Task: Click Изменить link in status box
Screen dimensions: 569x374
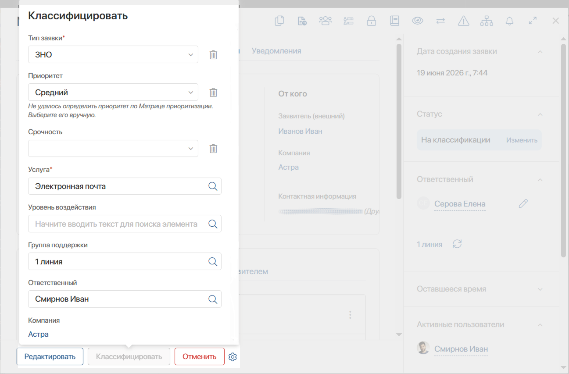Action: [x=522, y=140]
